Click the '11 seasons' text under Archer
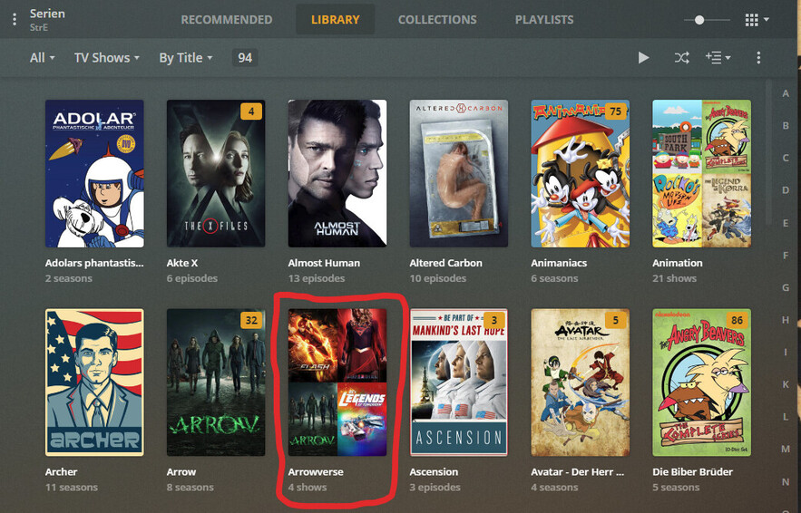The height and width of the screenshot is (513, 801). (x=72, y=487)
